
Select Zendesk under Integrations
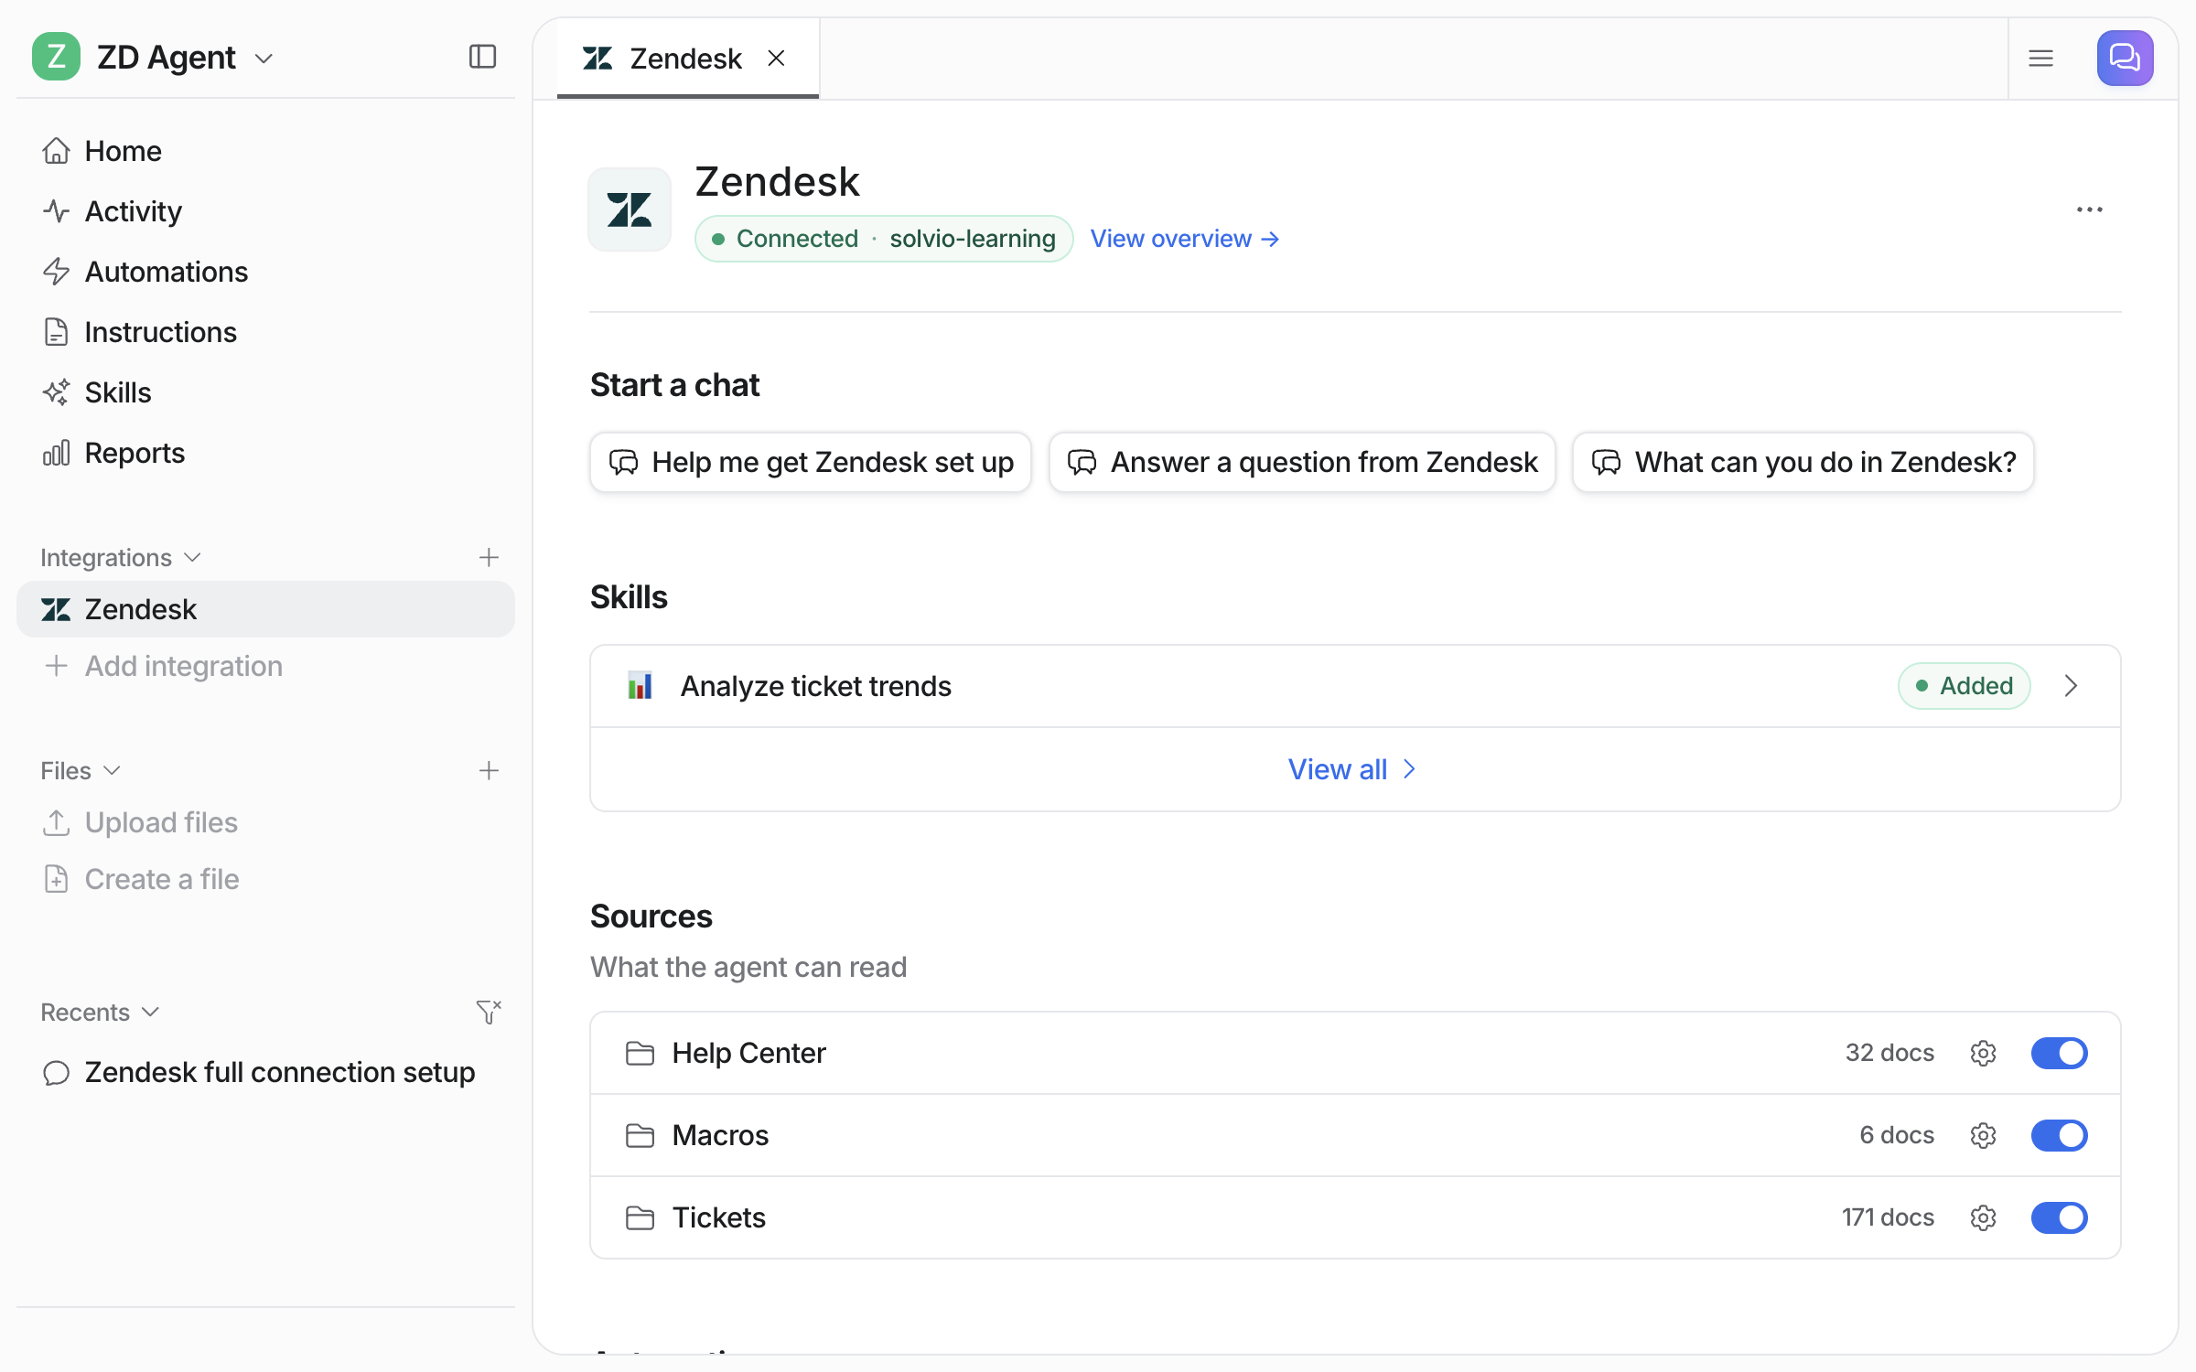pos(265,609)
